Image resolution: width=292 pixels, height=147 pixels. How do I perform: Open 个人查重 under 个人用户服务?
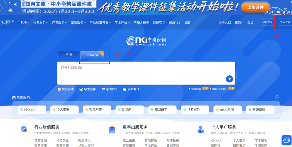coord(239,141)
